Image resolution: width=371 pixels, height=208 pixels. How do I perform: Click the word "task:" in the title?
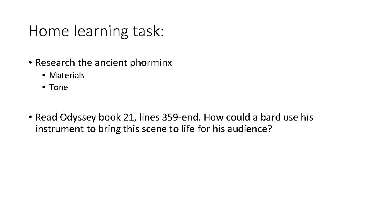point(148,31)
